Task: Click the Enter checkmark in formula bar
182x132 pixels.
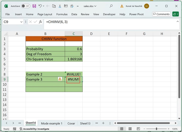Action: coord(35,22)
